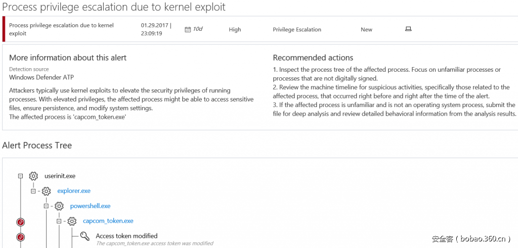Viewport: 518px width, 248px height.
Task: Select the gear icon beside powershell.exe
Action: point(59,206)
